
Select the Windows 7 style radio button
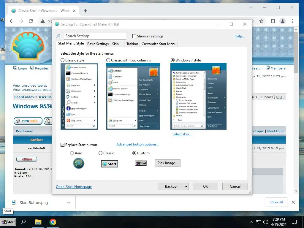[x=172, y=60]
